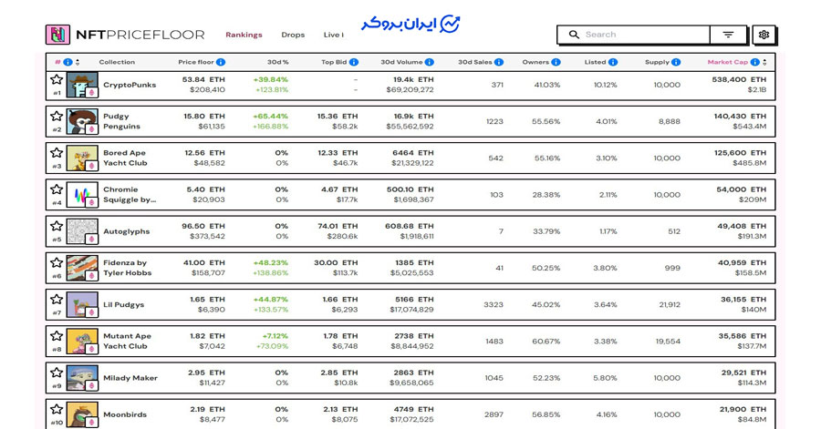
Task: Open Bored Ape Yacht Club thumbnail
Action: 82,158
